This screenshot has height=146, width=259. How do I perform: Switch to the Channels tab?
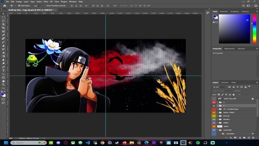tap(225, 82)
